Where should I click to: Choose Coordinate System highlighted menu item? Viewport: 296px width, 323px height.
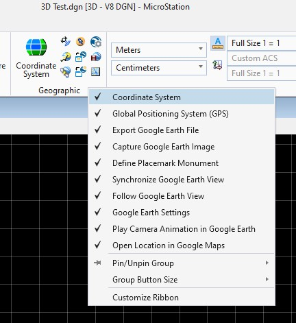click(182, 97)
